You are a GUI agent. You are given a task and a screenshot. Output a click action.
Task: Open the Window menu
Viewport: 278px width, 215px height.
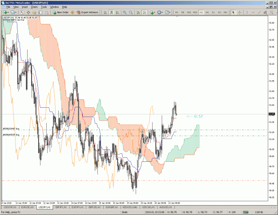[54, 7]
